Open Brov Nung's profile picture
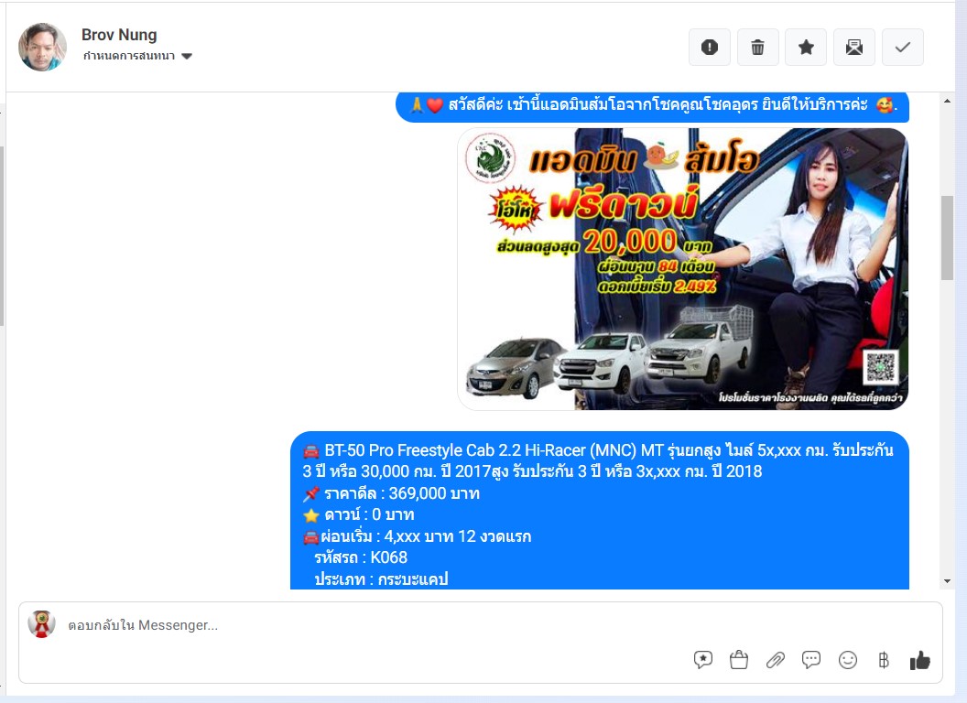This screenshot has width=967, height=703. tap(43, 47)
